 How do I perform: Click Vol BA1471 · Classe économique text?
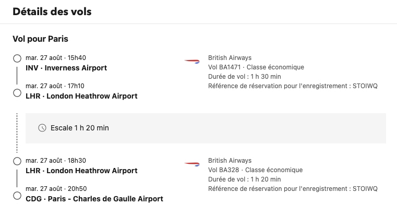click(x=256, y=67)
